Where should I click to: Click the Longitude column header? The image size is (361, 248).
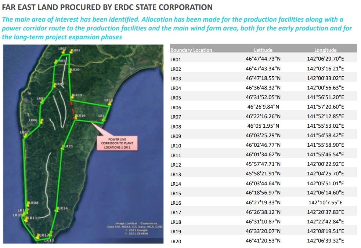[x=325, y=50]
